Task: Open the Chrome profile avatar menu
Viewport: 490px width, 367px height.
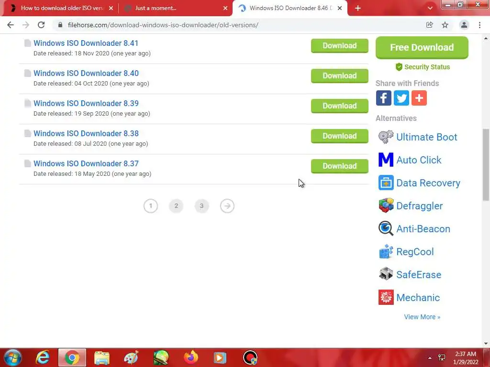Action: tap(464, 25)
